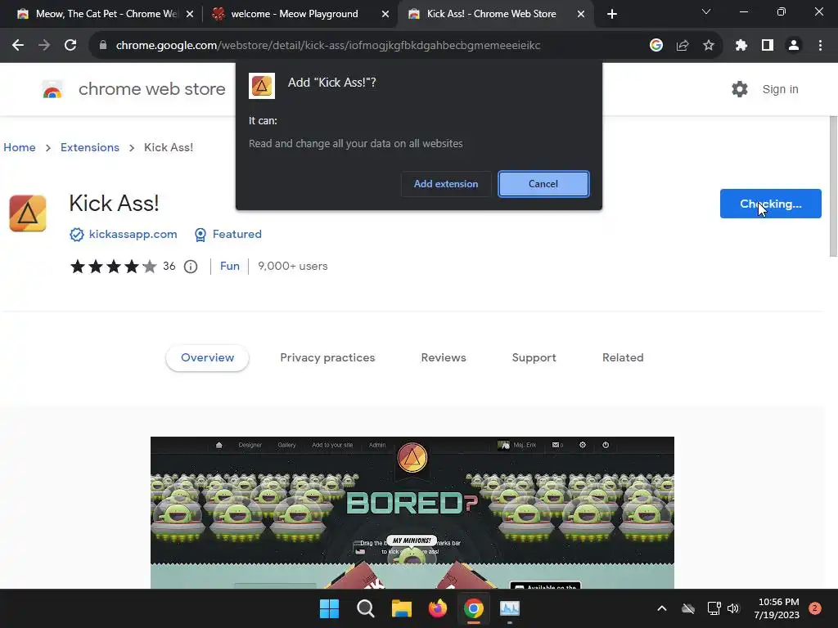Open the Support tab
The height and width of the screenshot is (628, 838).
pyautogui.click(x=534, y=358)
